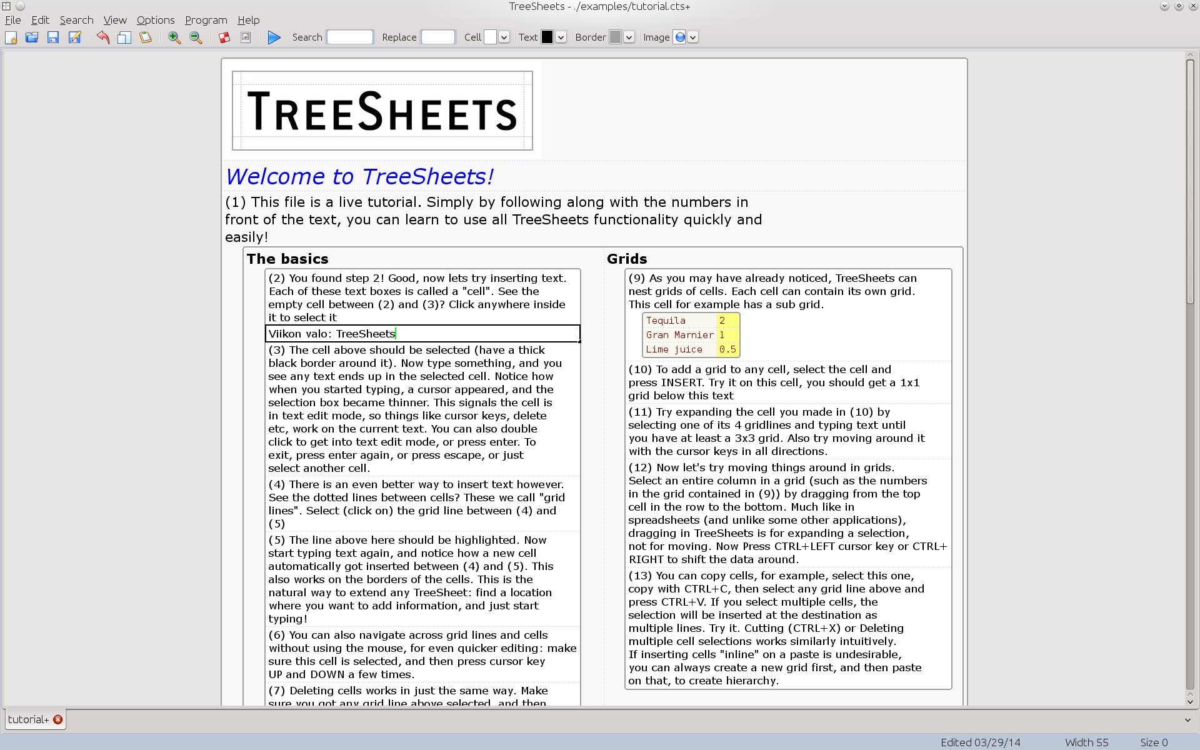The image size is (1200, 750).
Task: Select the Gran Marnier cell
Action: (679, 335)
